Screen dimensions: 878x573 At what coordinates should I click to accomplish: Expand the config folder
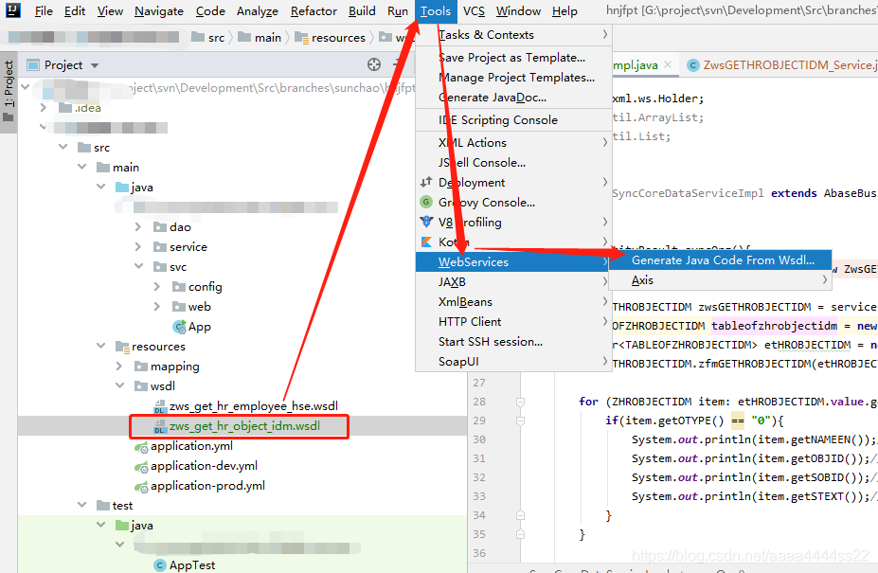click(x=157, y=286)
